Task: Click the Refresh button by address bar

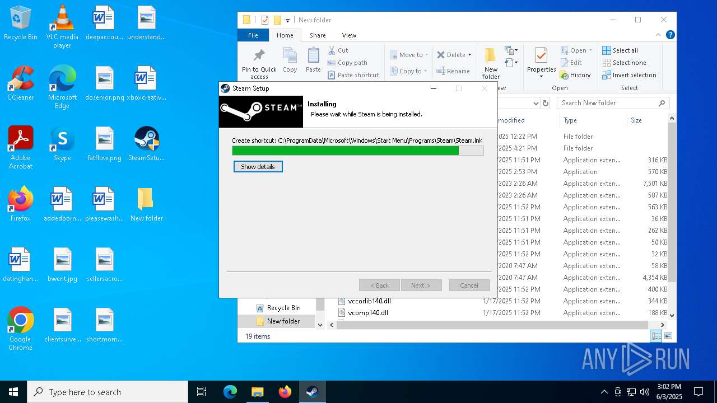Action: [546, 103]
